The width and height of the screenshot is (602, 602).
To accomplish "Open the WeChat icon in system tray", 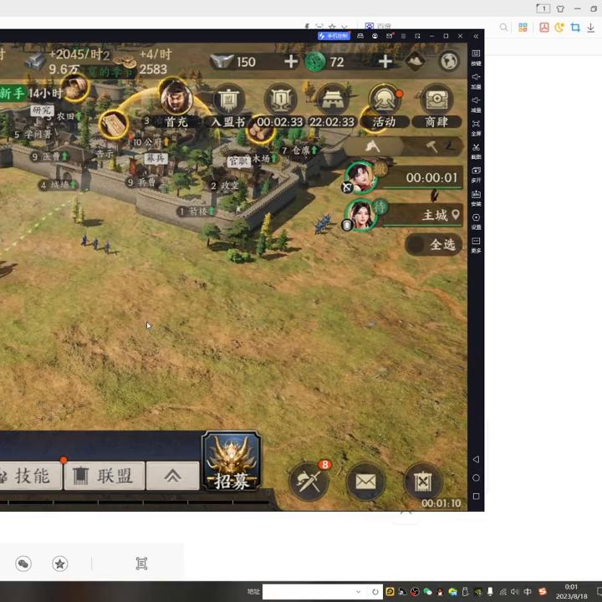I will (x=427, y=592).
